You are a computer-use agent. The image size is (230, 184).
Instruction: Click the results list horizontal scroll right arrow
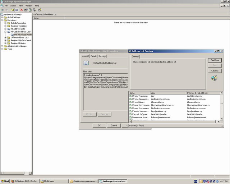pos(219,121)
